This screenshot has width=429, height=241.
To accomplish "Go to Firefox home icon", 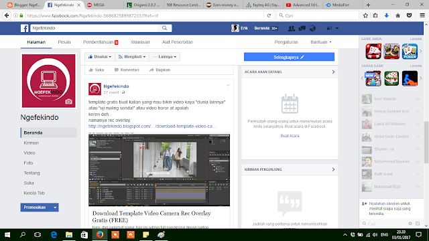I will (x=397, y=15).
